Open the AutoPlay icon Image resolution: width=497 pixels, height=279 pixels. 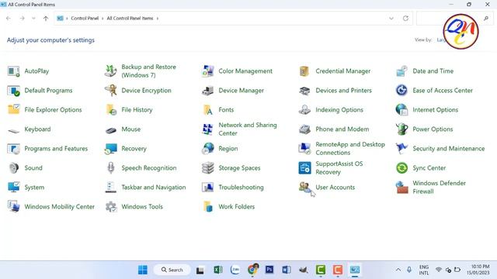tap(13, 71)
